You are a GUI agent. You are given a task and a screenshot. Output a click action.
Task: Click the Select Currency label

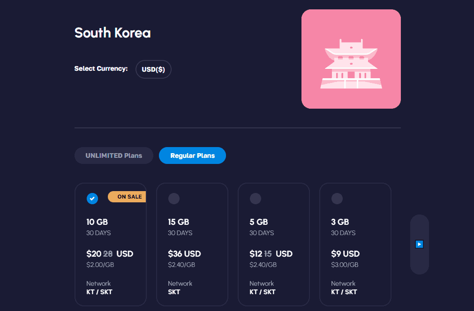click(x=101, y=69)
